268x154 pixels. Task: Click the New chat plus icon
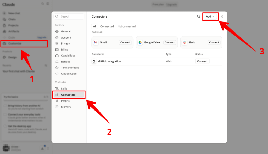pyautogui.click(x=4, y=13)
